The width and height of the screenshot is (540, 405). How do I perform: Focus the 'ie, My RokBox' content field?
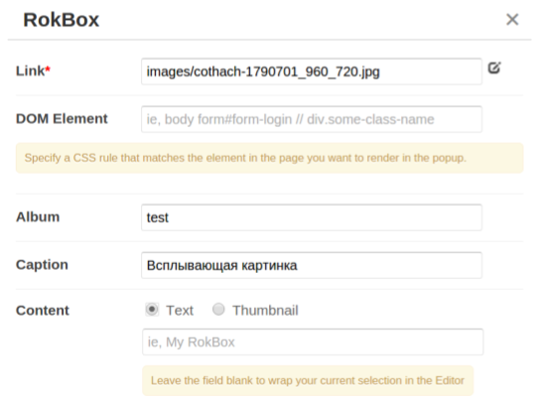(313, 342)
